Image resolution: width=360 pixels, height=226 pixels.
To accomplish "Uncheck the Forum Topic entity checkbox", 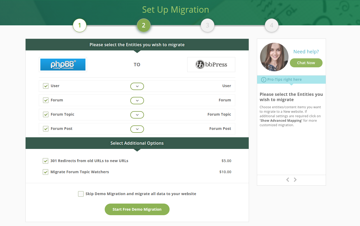I will pos(46,114).
